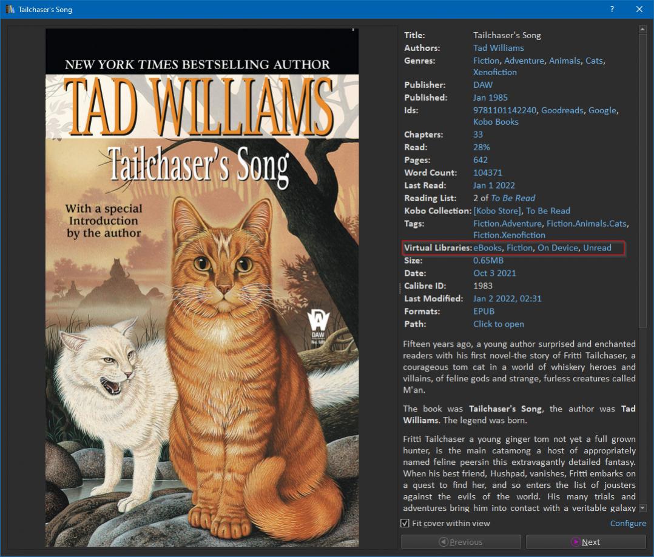This screenshot has width=654, height=557.
Task: Click the help question mark button
Action: pos(612,9)
